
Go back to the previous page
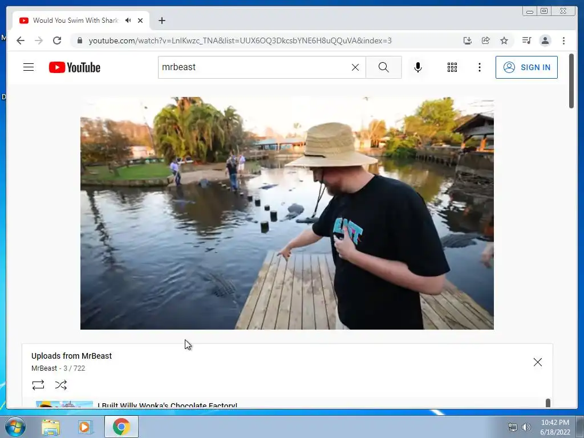pos(21,40)
